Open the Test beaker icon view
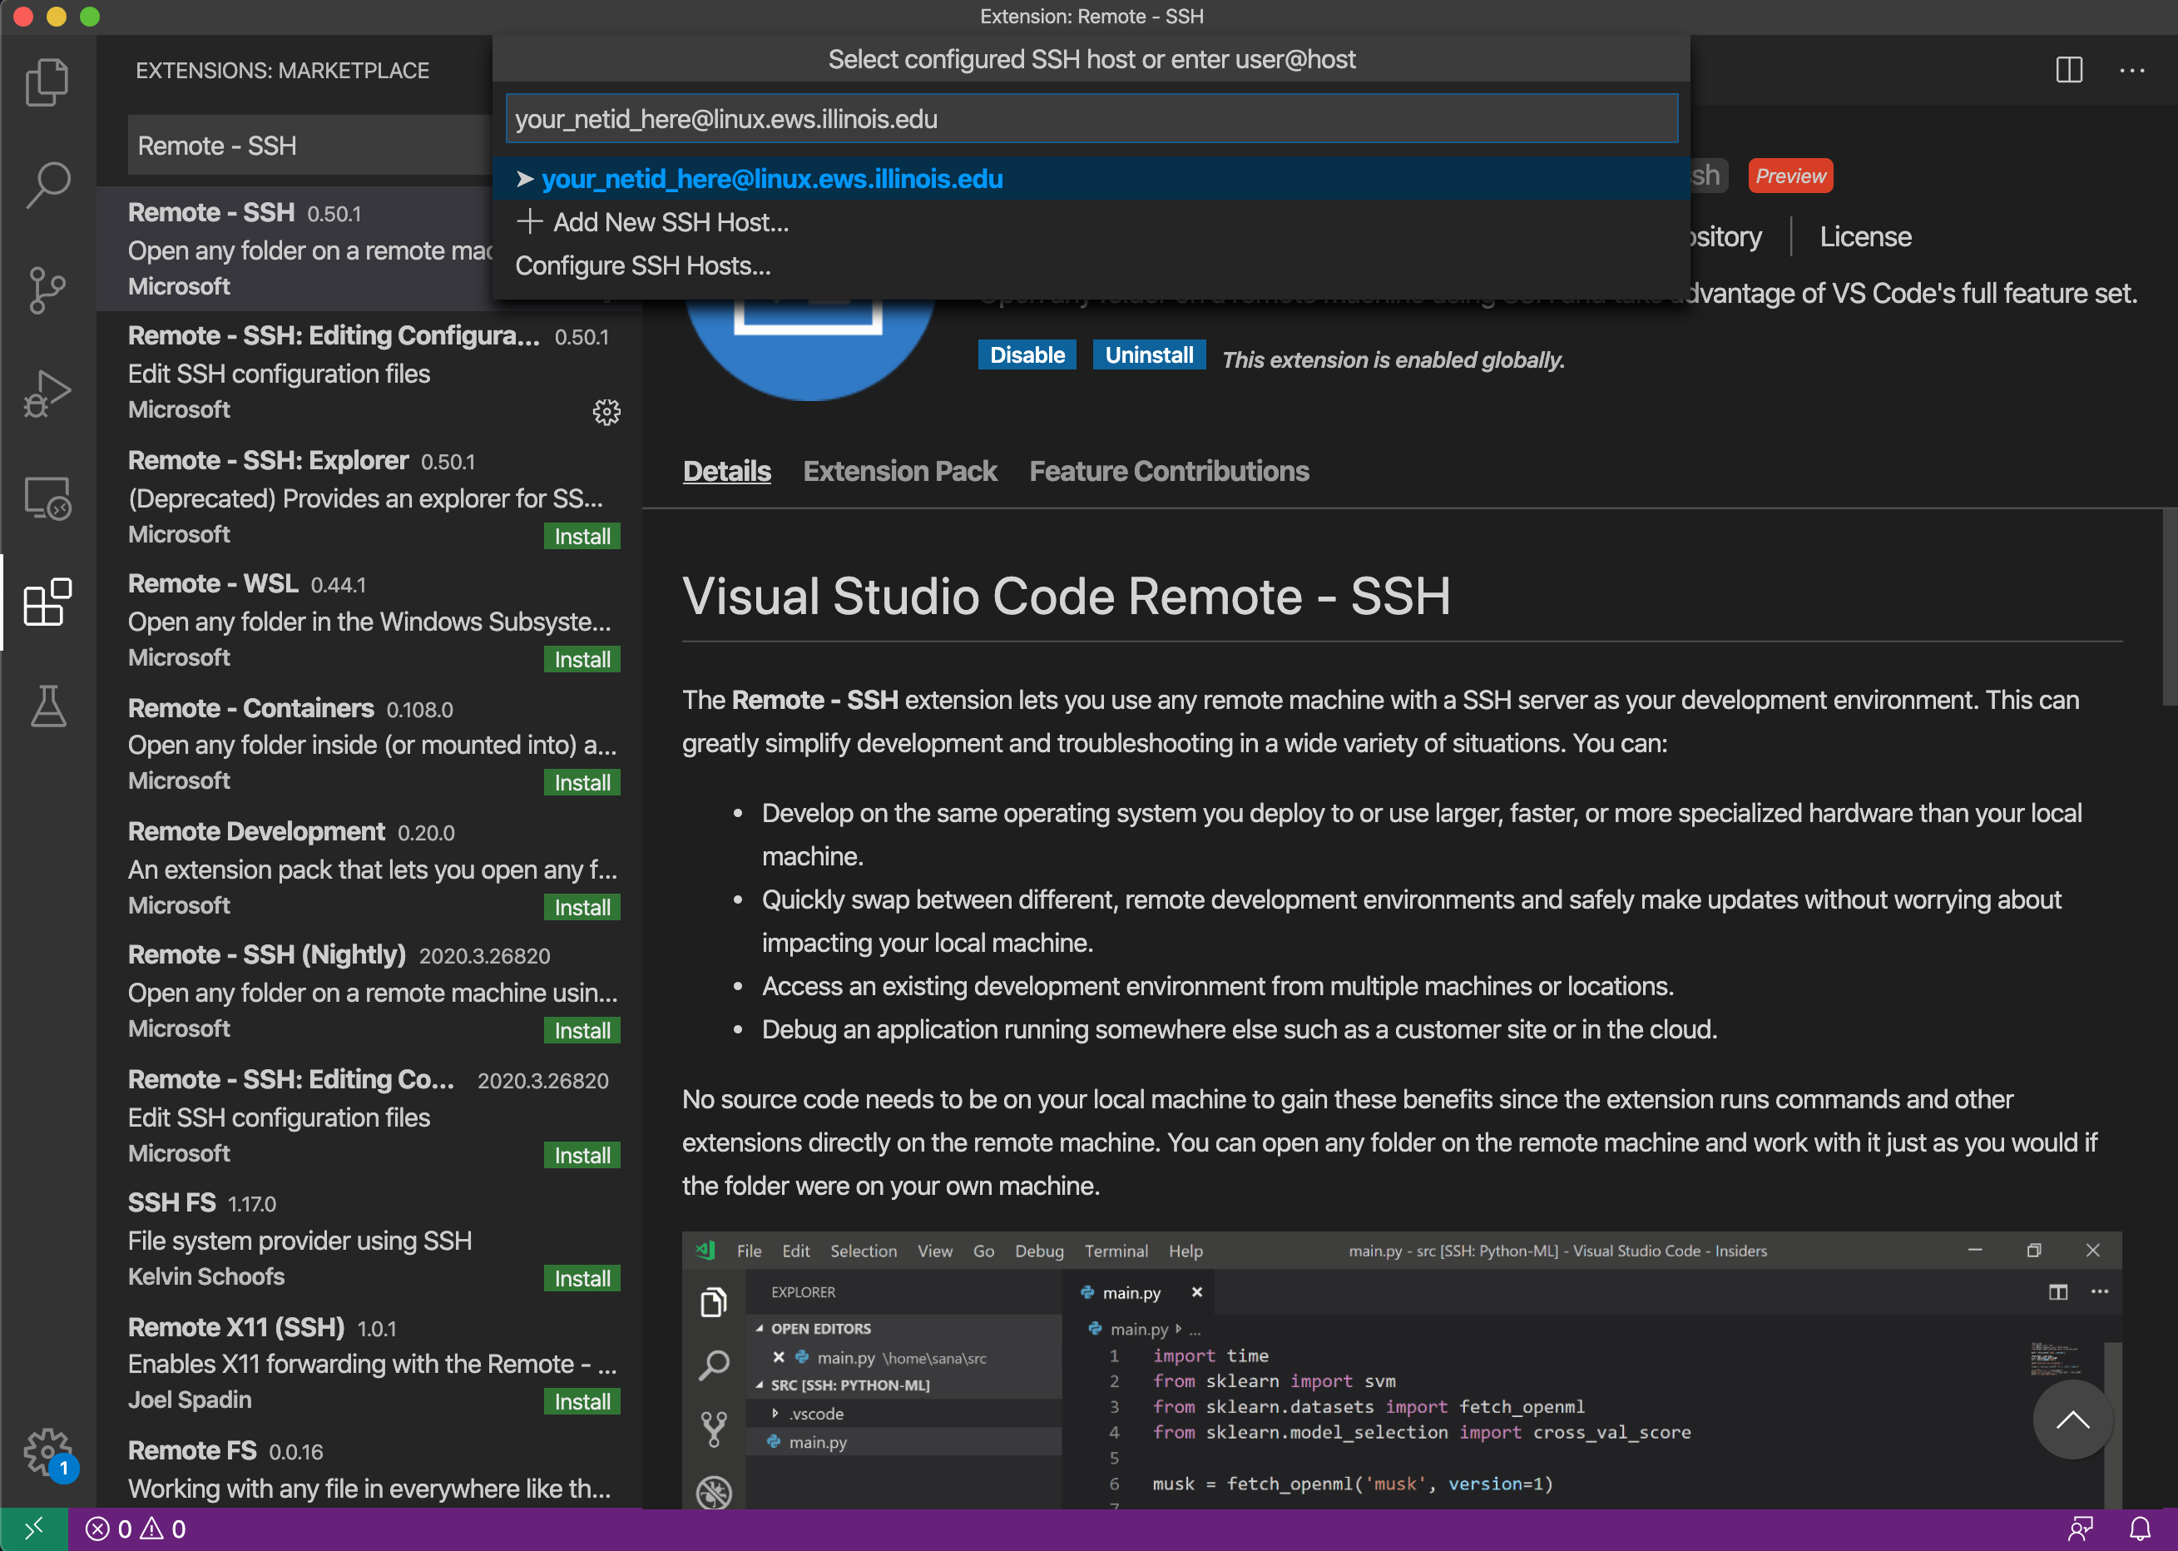The height and width of the screenshot is (1551, 2178). [x=47, y=706]
